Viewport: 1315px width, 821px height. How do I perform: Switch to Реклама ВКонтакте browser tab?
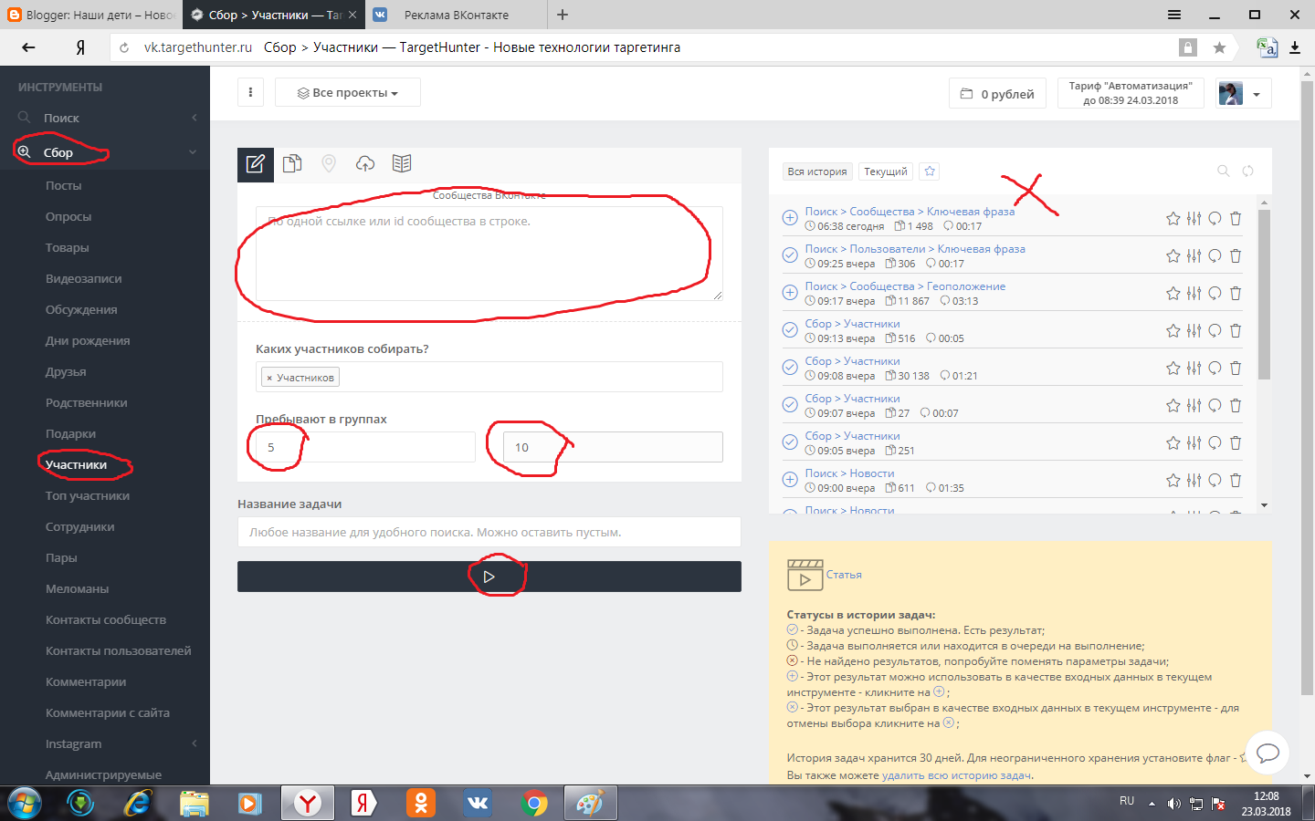coord(457,15)
